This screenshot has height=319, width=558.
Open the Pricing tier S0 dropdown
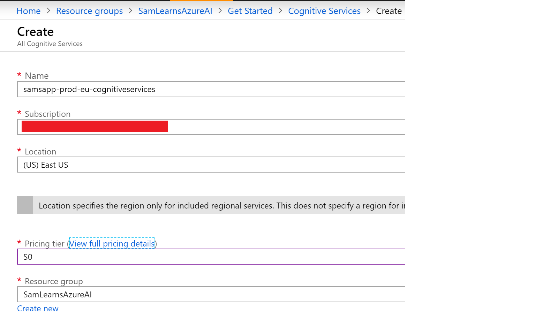pos(211,257)
